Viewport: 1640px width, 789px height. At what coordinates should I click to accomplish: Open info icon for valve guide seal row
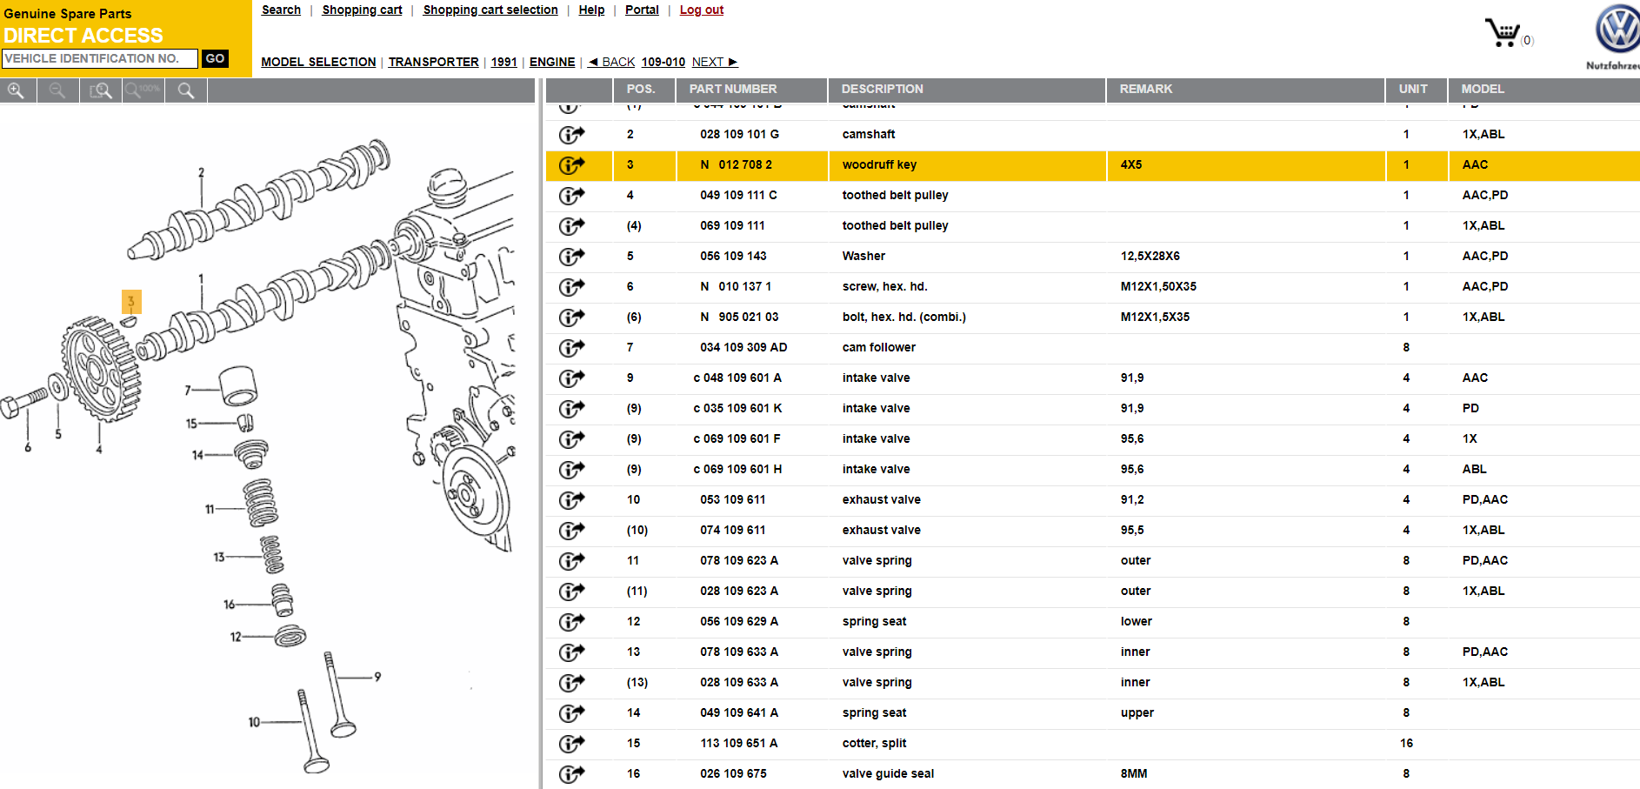(571, 774)
